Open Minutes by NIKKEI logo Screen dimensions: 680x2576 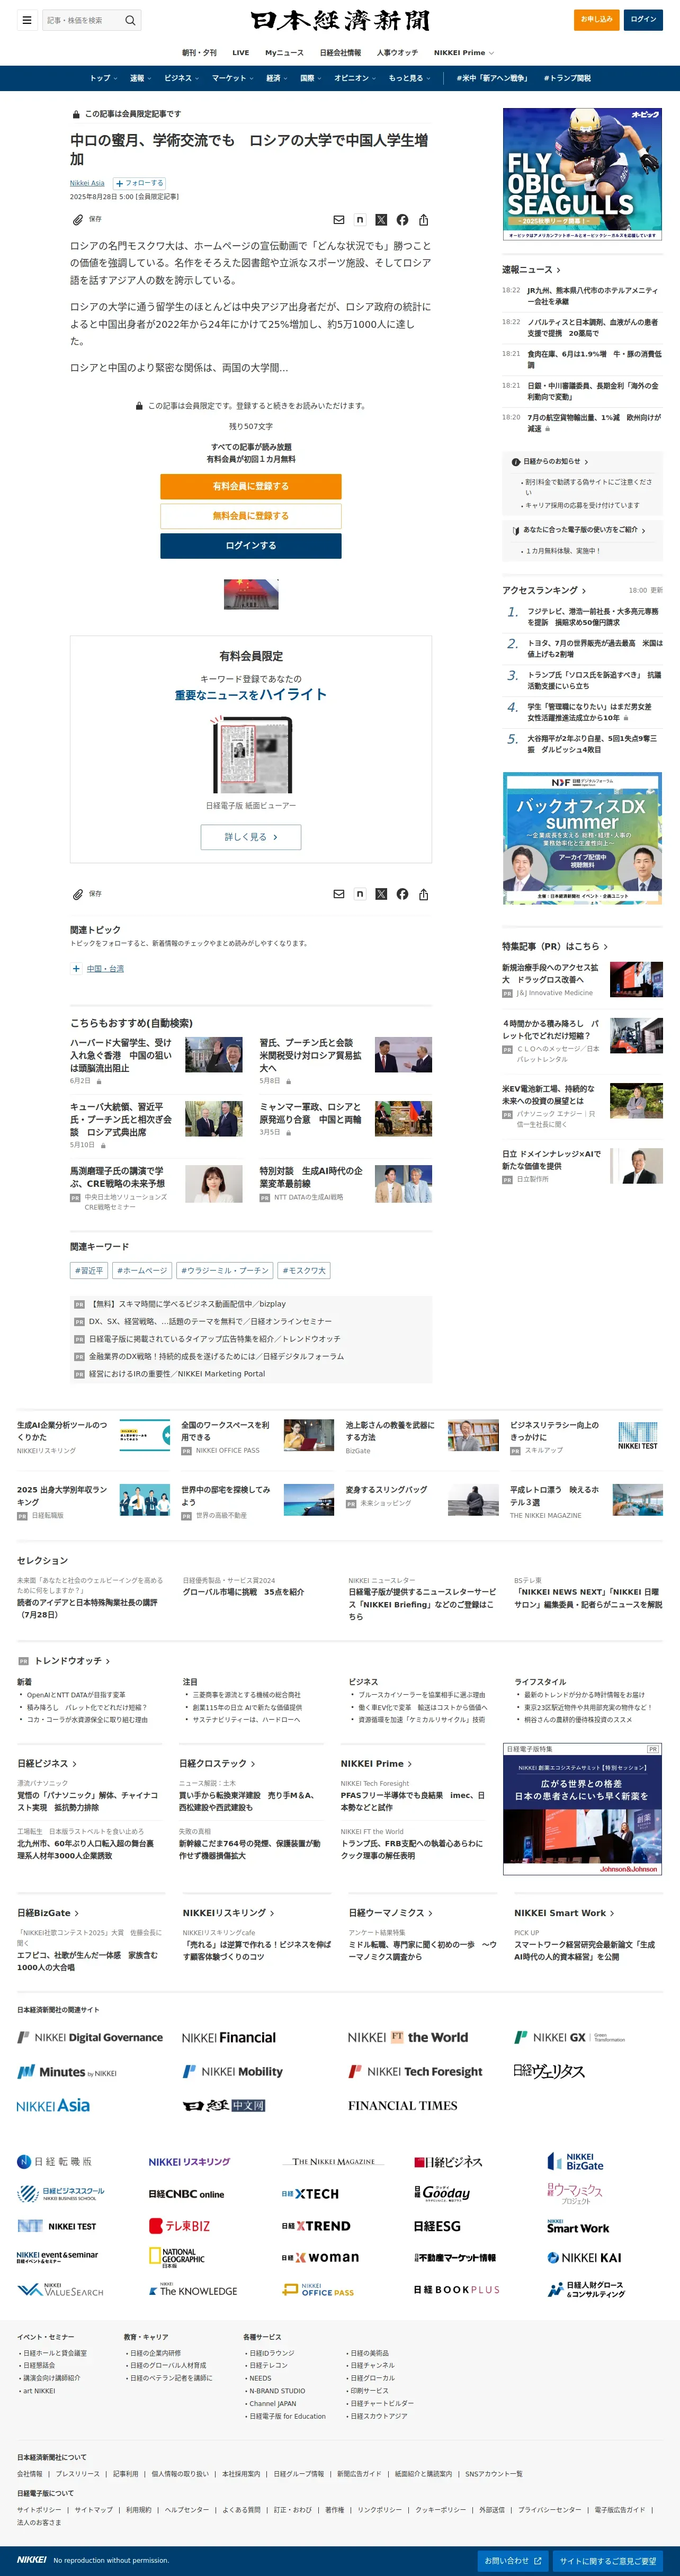click(x=67, y=2072)
